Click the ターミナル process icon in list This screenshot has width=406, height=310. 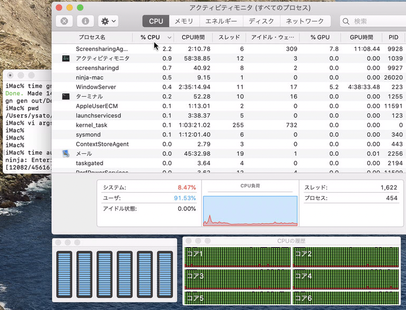click(66, 96)
